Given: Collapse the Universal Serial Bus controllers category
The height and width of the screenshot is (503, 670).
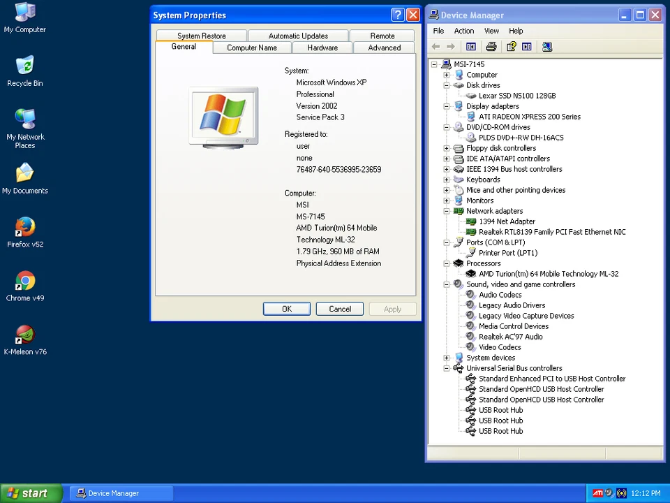Looking at the screenshot, I should pyautogui.click(x=447, y=368).
